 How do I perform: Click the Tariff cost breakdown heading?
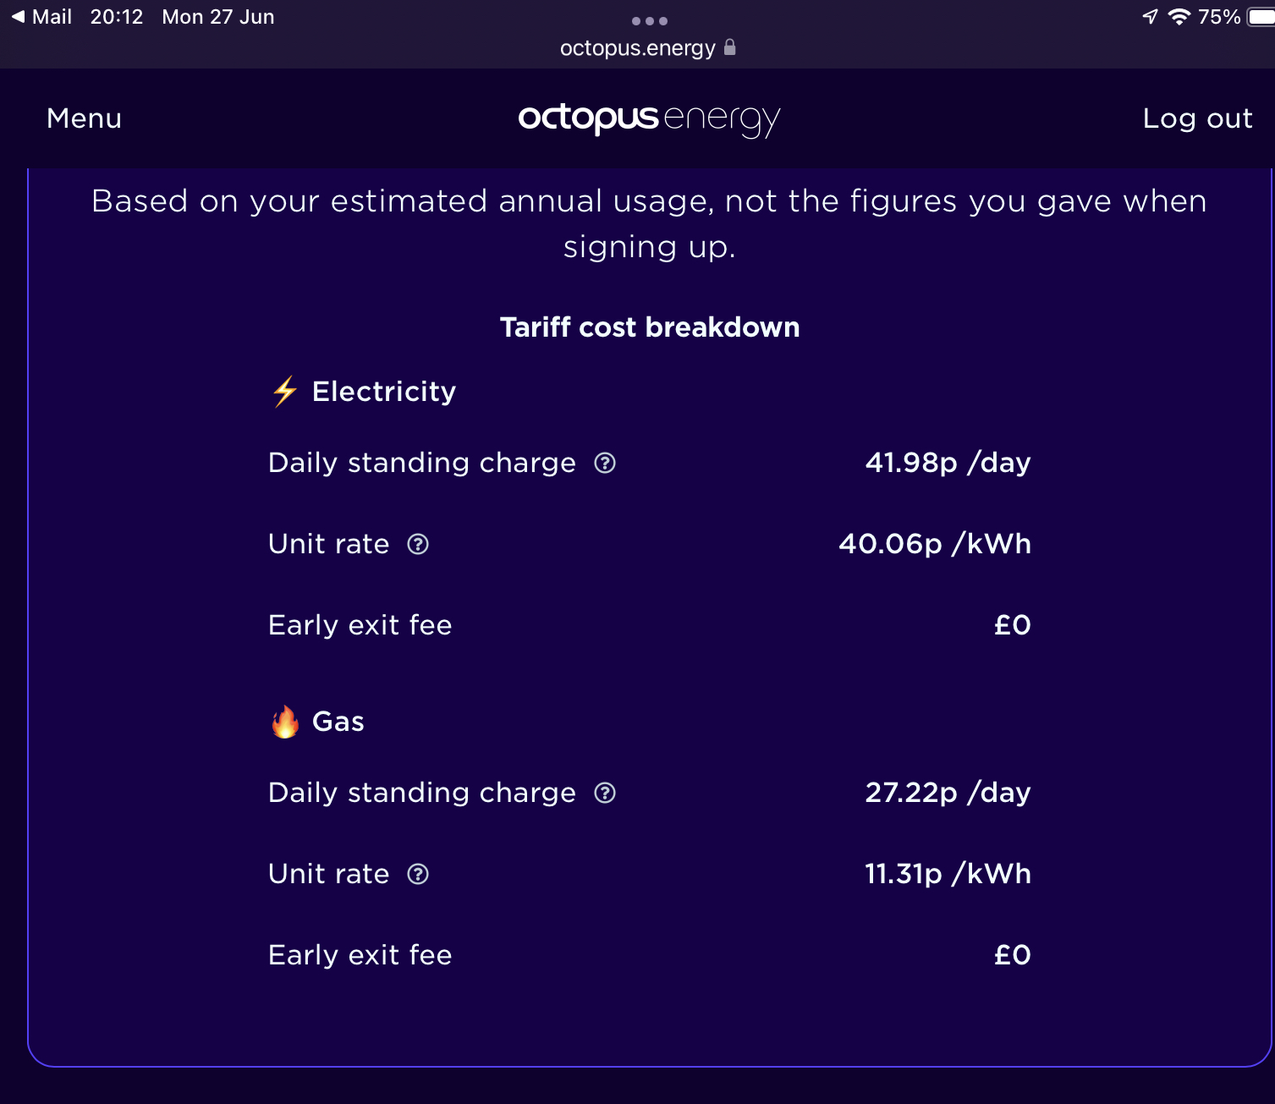coord(650,327)
